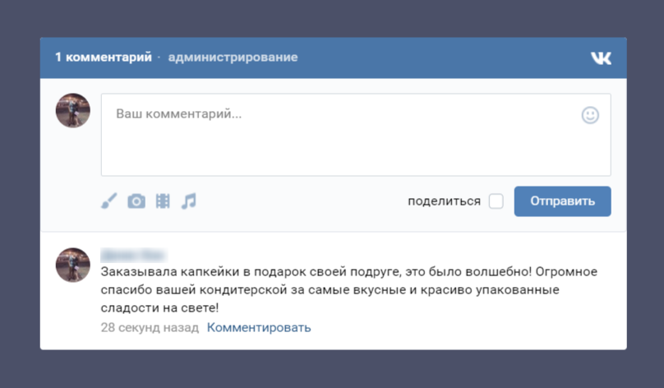The width and height of the screenshot is (664, 388).
Task: Click the VK logo in the header
Action: [x=601, y=58]
